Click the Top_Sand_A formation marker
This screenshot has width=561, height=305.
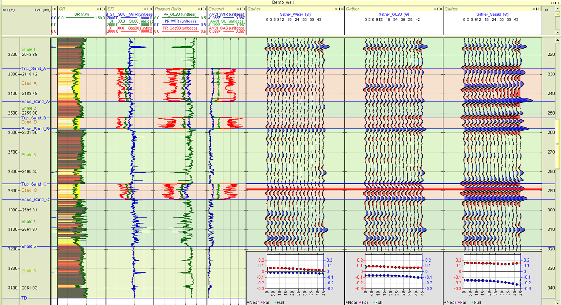coord(34,68)
